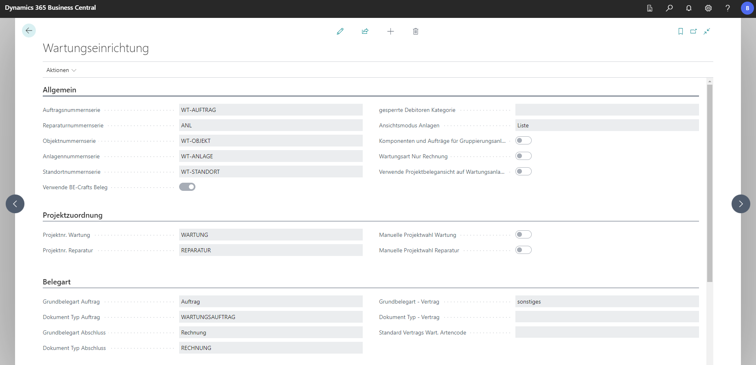Click the Wartungsart Nur Rechnung label

click(x=413, y=156)
